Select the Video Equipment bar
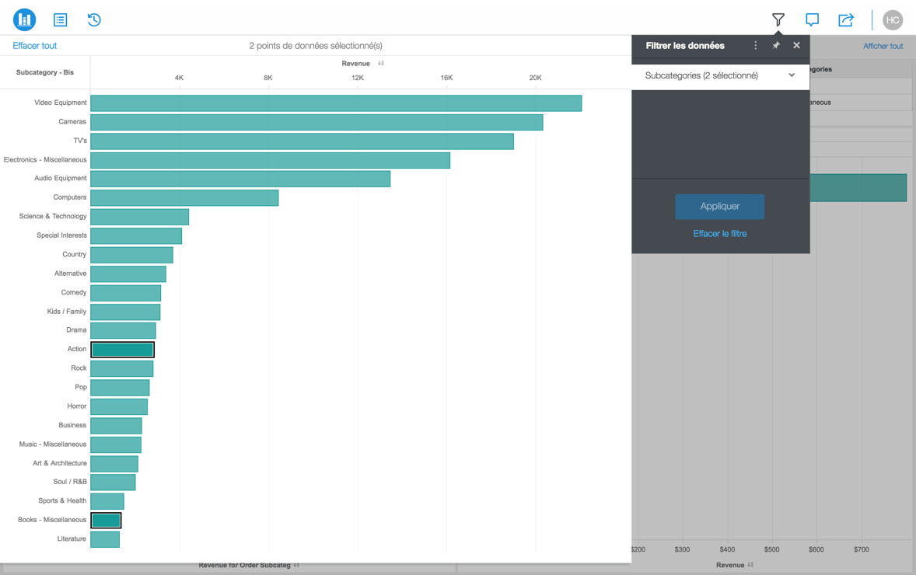The image size is (916, 575). 336,103
